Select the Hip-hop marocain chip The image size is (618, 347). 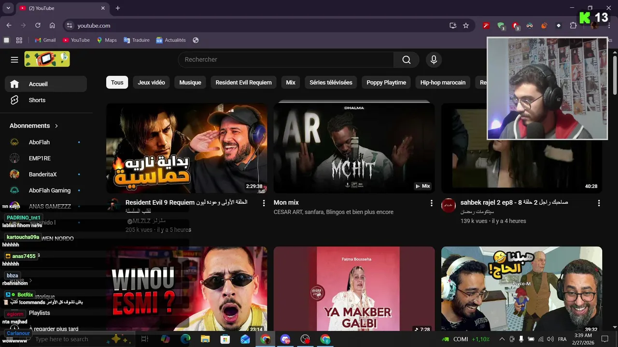(443, 82)
